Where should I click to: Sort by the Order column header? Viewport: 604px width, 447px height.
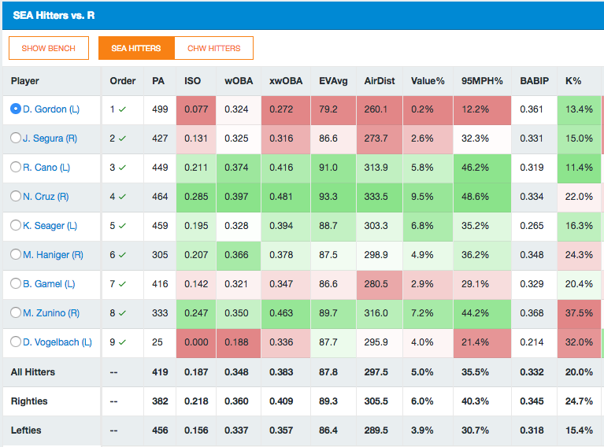123,81
